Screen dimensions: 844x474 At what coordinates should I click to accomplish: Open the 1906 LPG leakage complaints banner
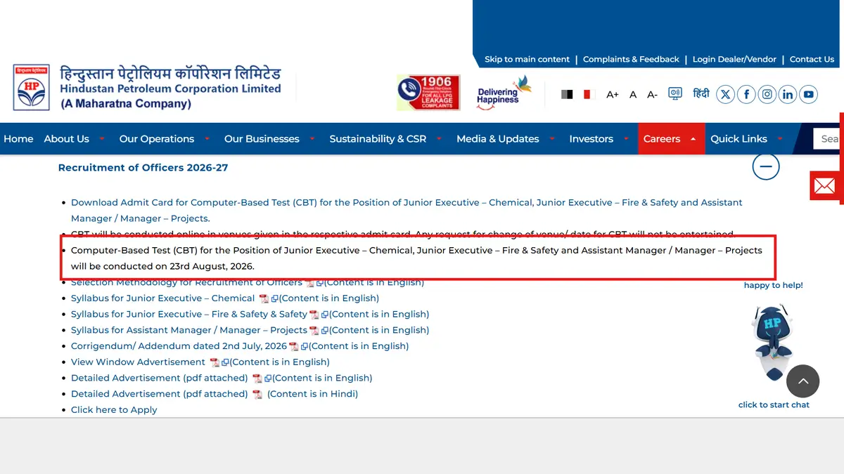(428, 93)
